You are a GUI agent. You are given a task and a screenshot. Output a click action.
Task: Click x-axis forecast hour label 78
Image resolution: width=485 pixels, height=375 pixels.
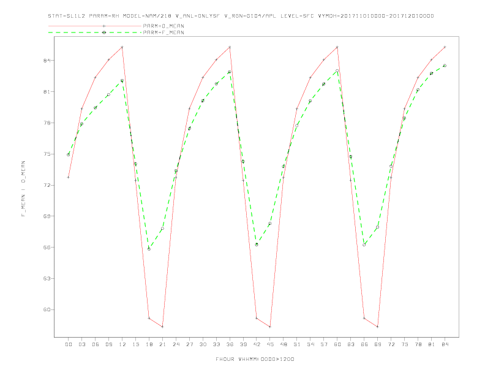click(x=418, y=344)
